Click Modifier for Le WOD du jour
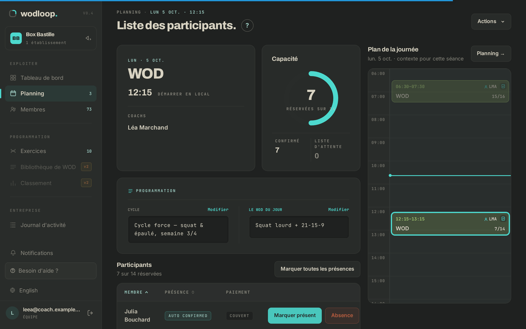 point(339,210)
